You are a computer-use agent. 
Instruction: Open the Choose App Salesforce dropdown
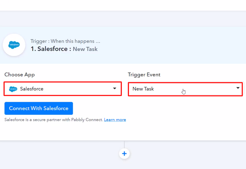click(63, 89)
